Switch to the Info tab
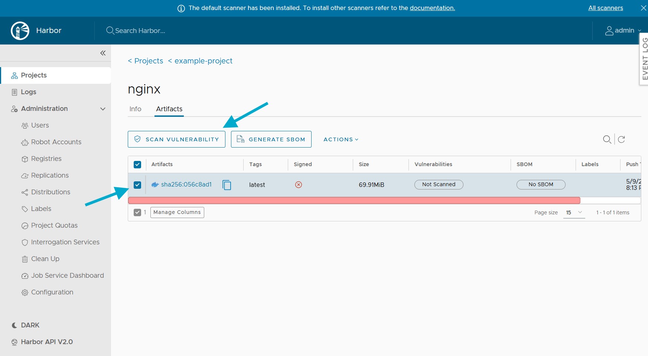Image resolution: width=648 pixels, height=356 pixels. tap(135, 109)
